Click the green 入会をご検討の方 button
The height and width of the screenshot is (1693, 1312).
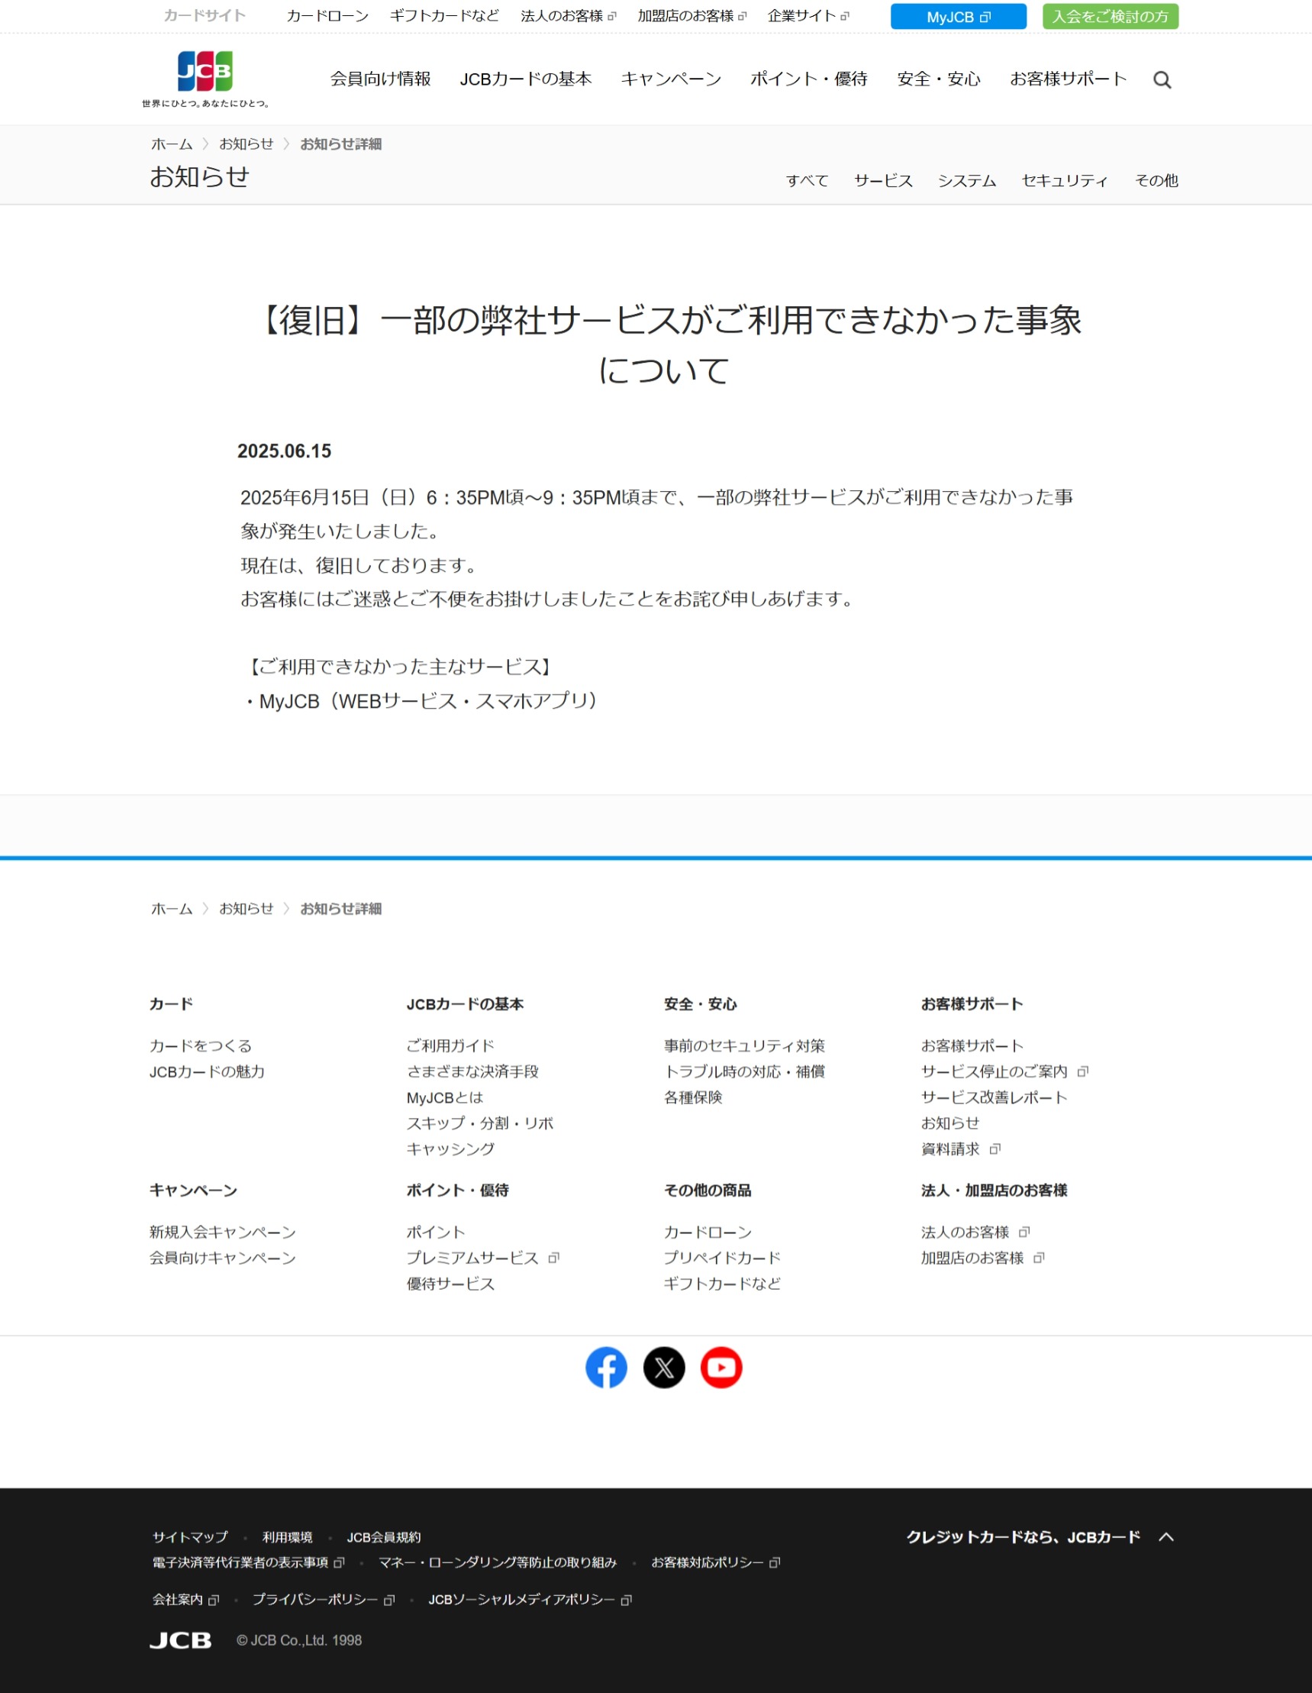pos(1110,16)
